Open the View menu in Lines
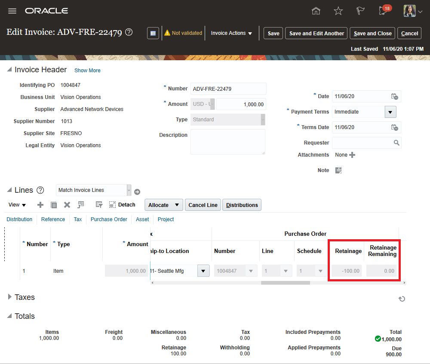The height and width of the screenshot is (364, 430). pos(17,205)
